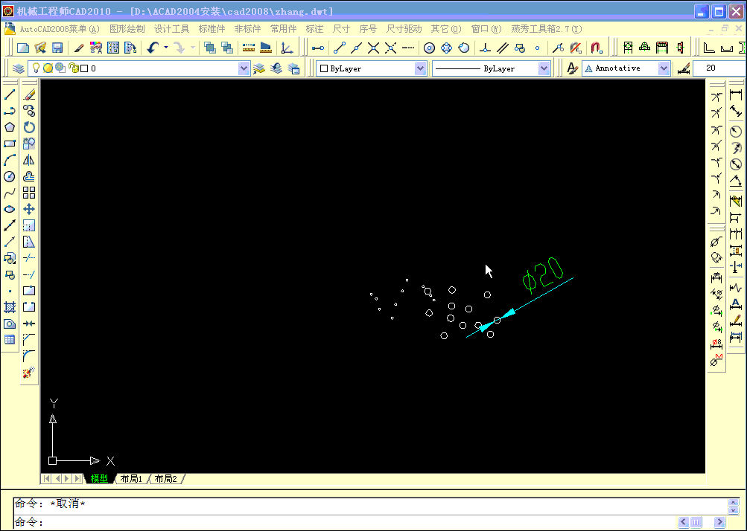
Task: Select the Parallel object snap icon
Action: tap(502, 48)
